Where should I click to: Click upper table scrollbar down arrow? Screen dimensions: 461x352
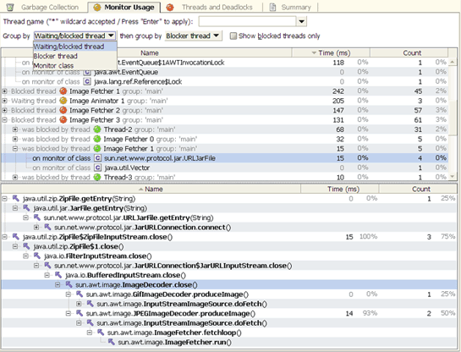pos(453,177)
